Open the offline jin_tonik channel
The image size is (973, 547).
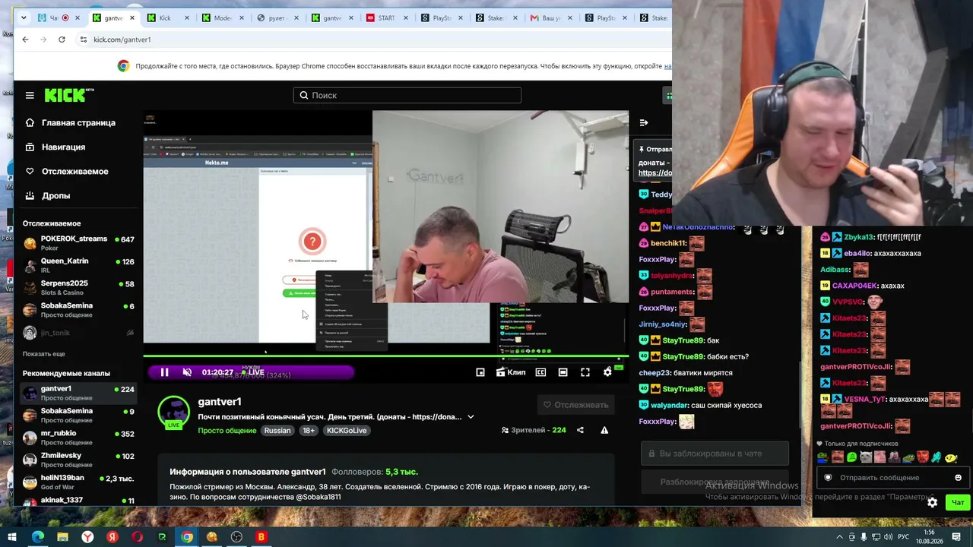[78, 332]
